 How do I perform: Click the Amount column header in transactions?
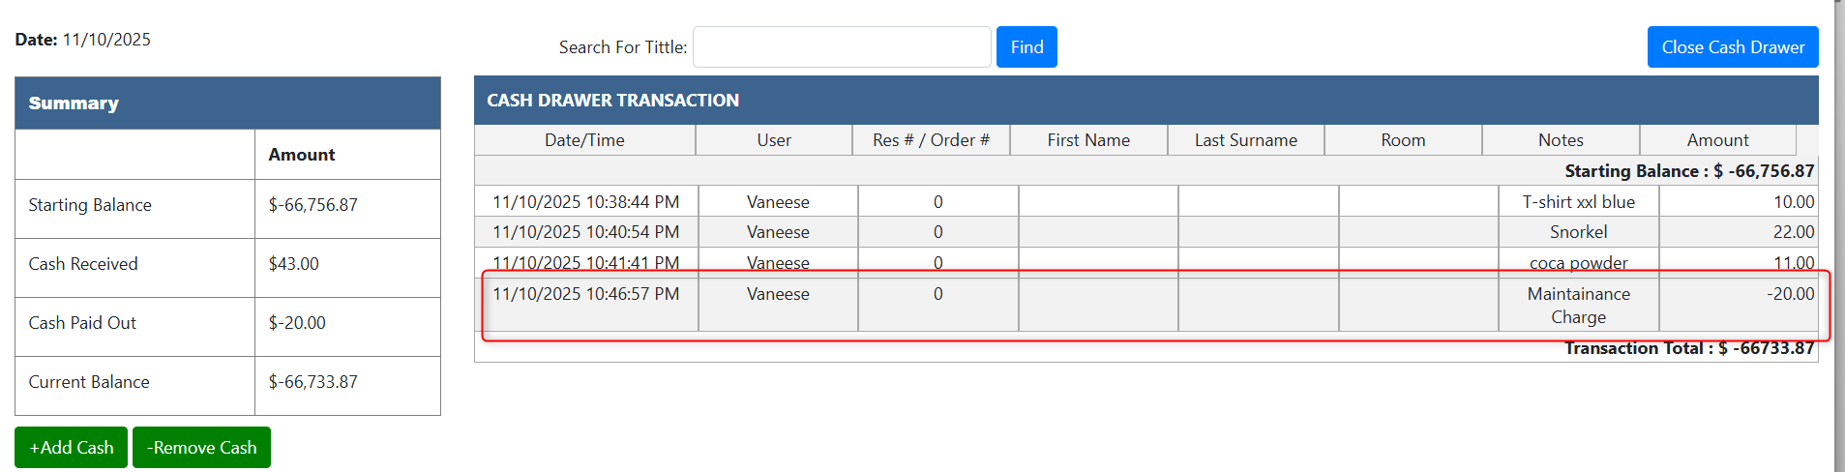tap(1717, 140)
